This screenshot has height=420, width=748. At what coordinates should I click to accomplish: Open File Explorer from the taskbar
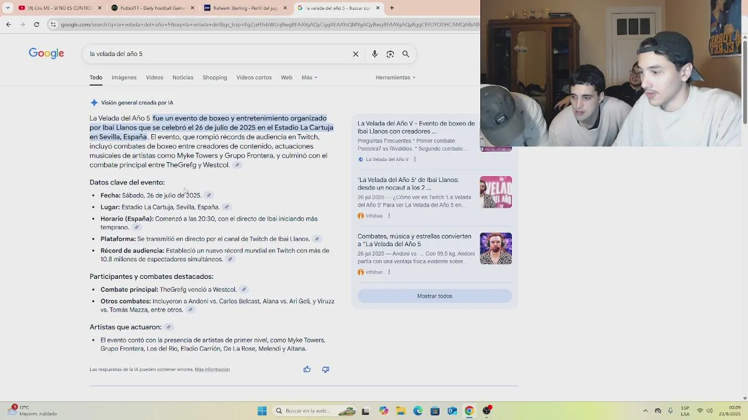tap(401, 411)
